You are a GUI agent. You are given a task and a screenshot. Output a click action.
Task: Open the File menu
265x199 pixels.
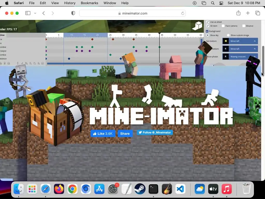coord(32,3)
